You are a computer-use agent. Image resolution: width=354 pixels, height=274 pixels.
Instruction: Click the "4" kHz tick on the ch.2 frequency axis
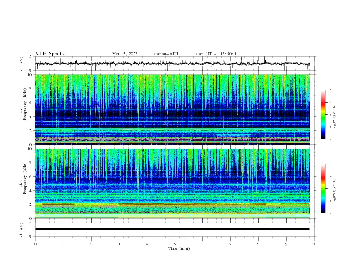pos(31,191)
